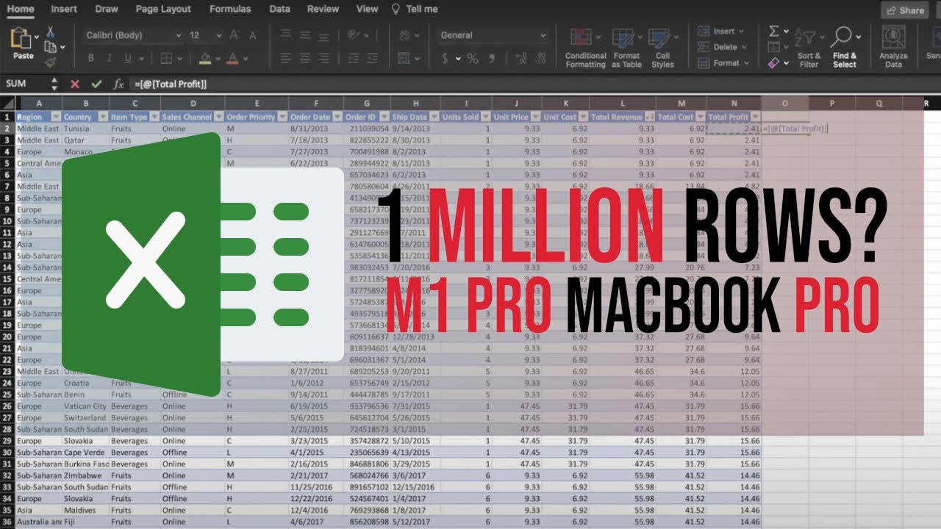Select the Format Painter brush
Screen dimensions: 941x529
click(x=50, y=62)
